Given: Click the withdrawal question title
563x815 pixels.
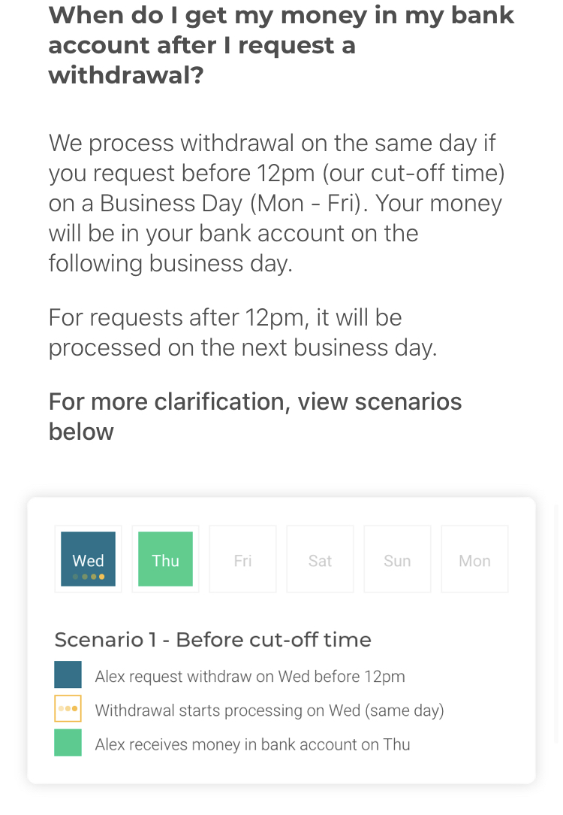Looking at the screenshot, I should tap(281, 45).
